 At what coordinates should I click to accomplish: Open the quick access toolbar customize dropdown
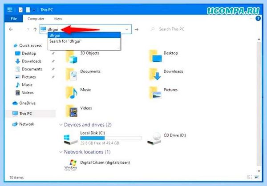point(34,10)
